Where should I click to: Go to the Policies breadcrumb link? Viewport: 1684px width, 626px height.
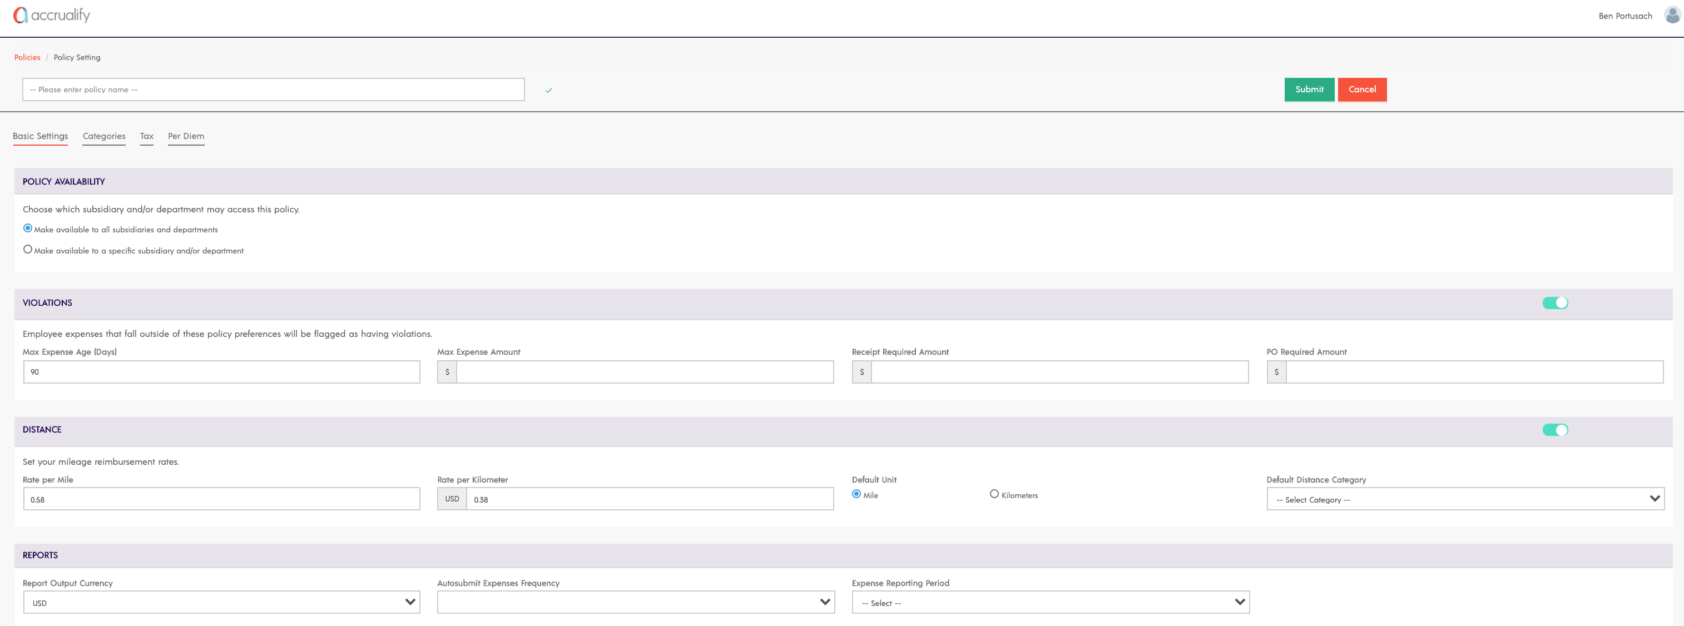27,57
